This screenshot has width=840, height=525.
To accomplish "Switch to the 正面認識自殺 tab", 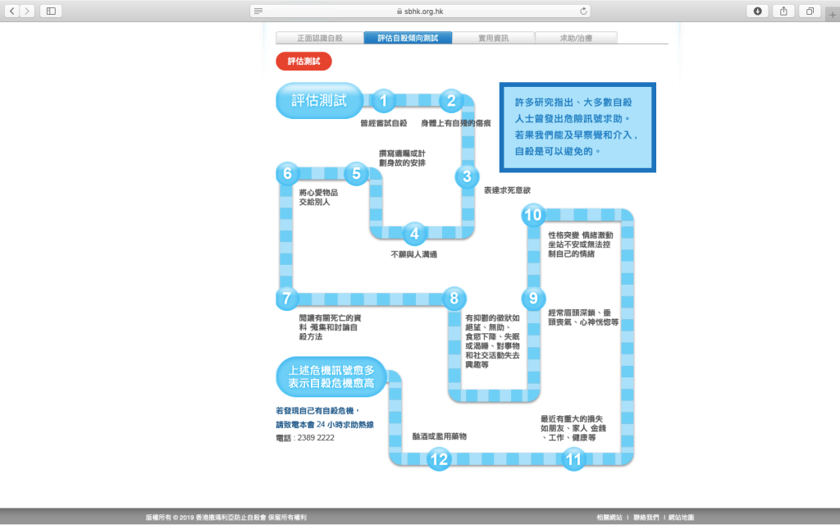I will pos(320,38).
